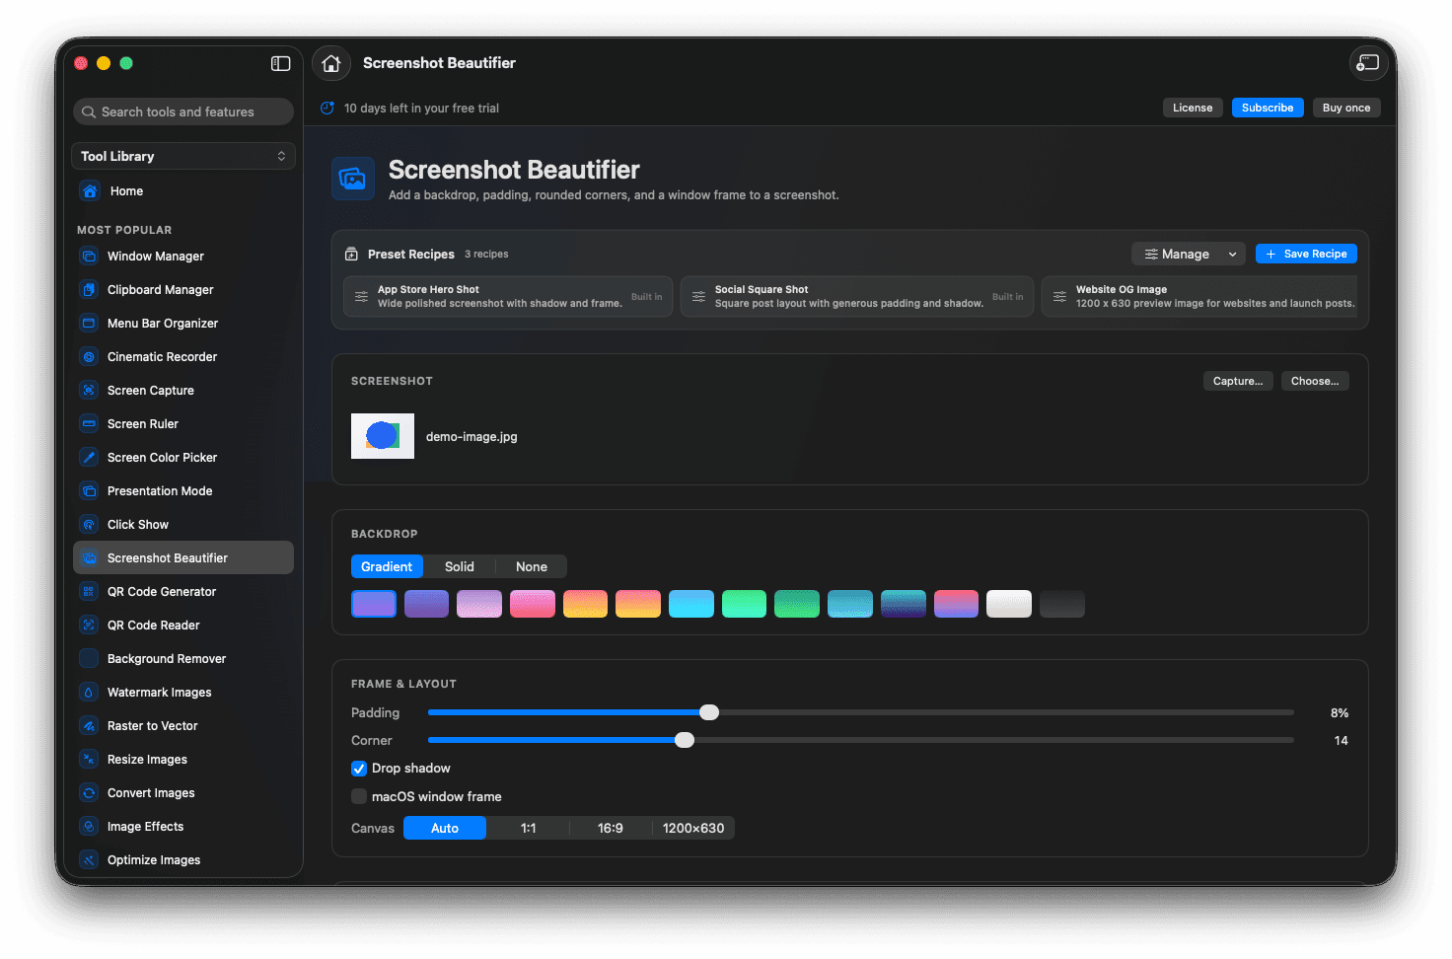Open the Watermark Images icon
Viewport: 1452px width, 959px height.
(x=89, y=693)
